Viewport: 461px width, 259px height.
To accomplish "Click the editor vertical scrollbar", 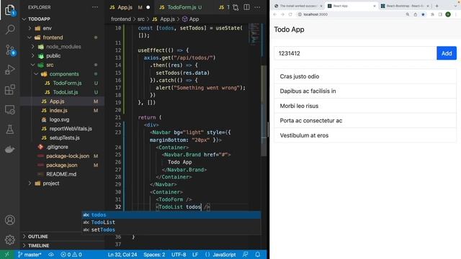I will tap(264, 110).
